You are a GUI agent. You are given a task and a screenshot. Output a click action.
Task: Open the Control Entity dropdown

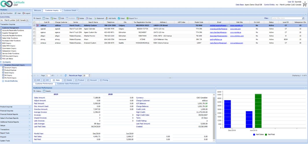click(x=27, y=20)
